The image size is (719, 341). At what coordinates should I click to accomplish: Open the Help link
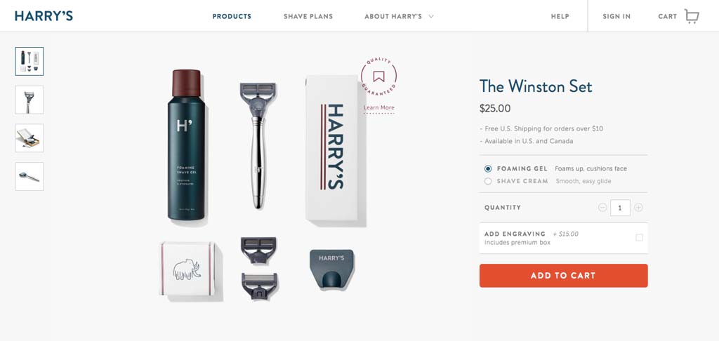(x=560, y=17)
